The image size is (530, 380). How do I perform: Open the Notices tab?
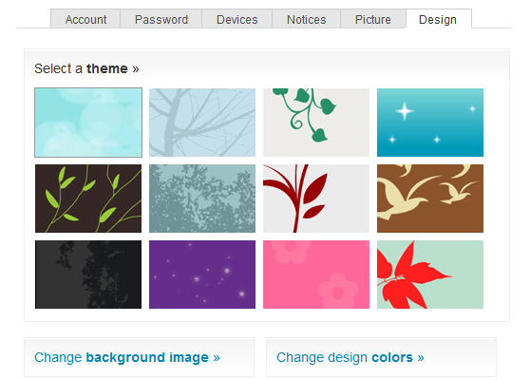[x=306, y=19]
